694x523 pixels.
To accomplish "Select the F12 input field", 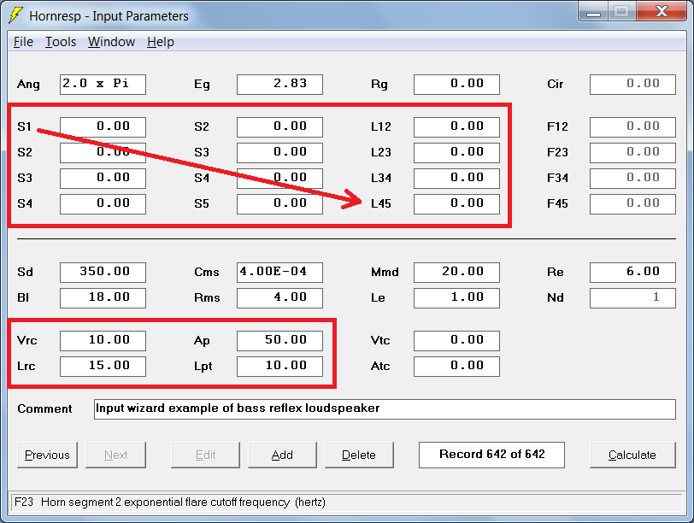I will coord(633,127).
